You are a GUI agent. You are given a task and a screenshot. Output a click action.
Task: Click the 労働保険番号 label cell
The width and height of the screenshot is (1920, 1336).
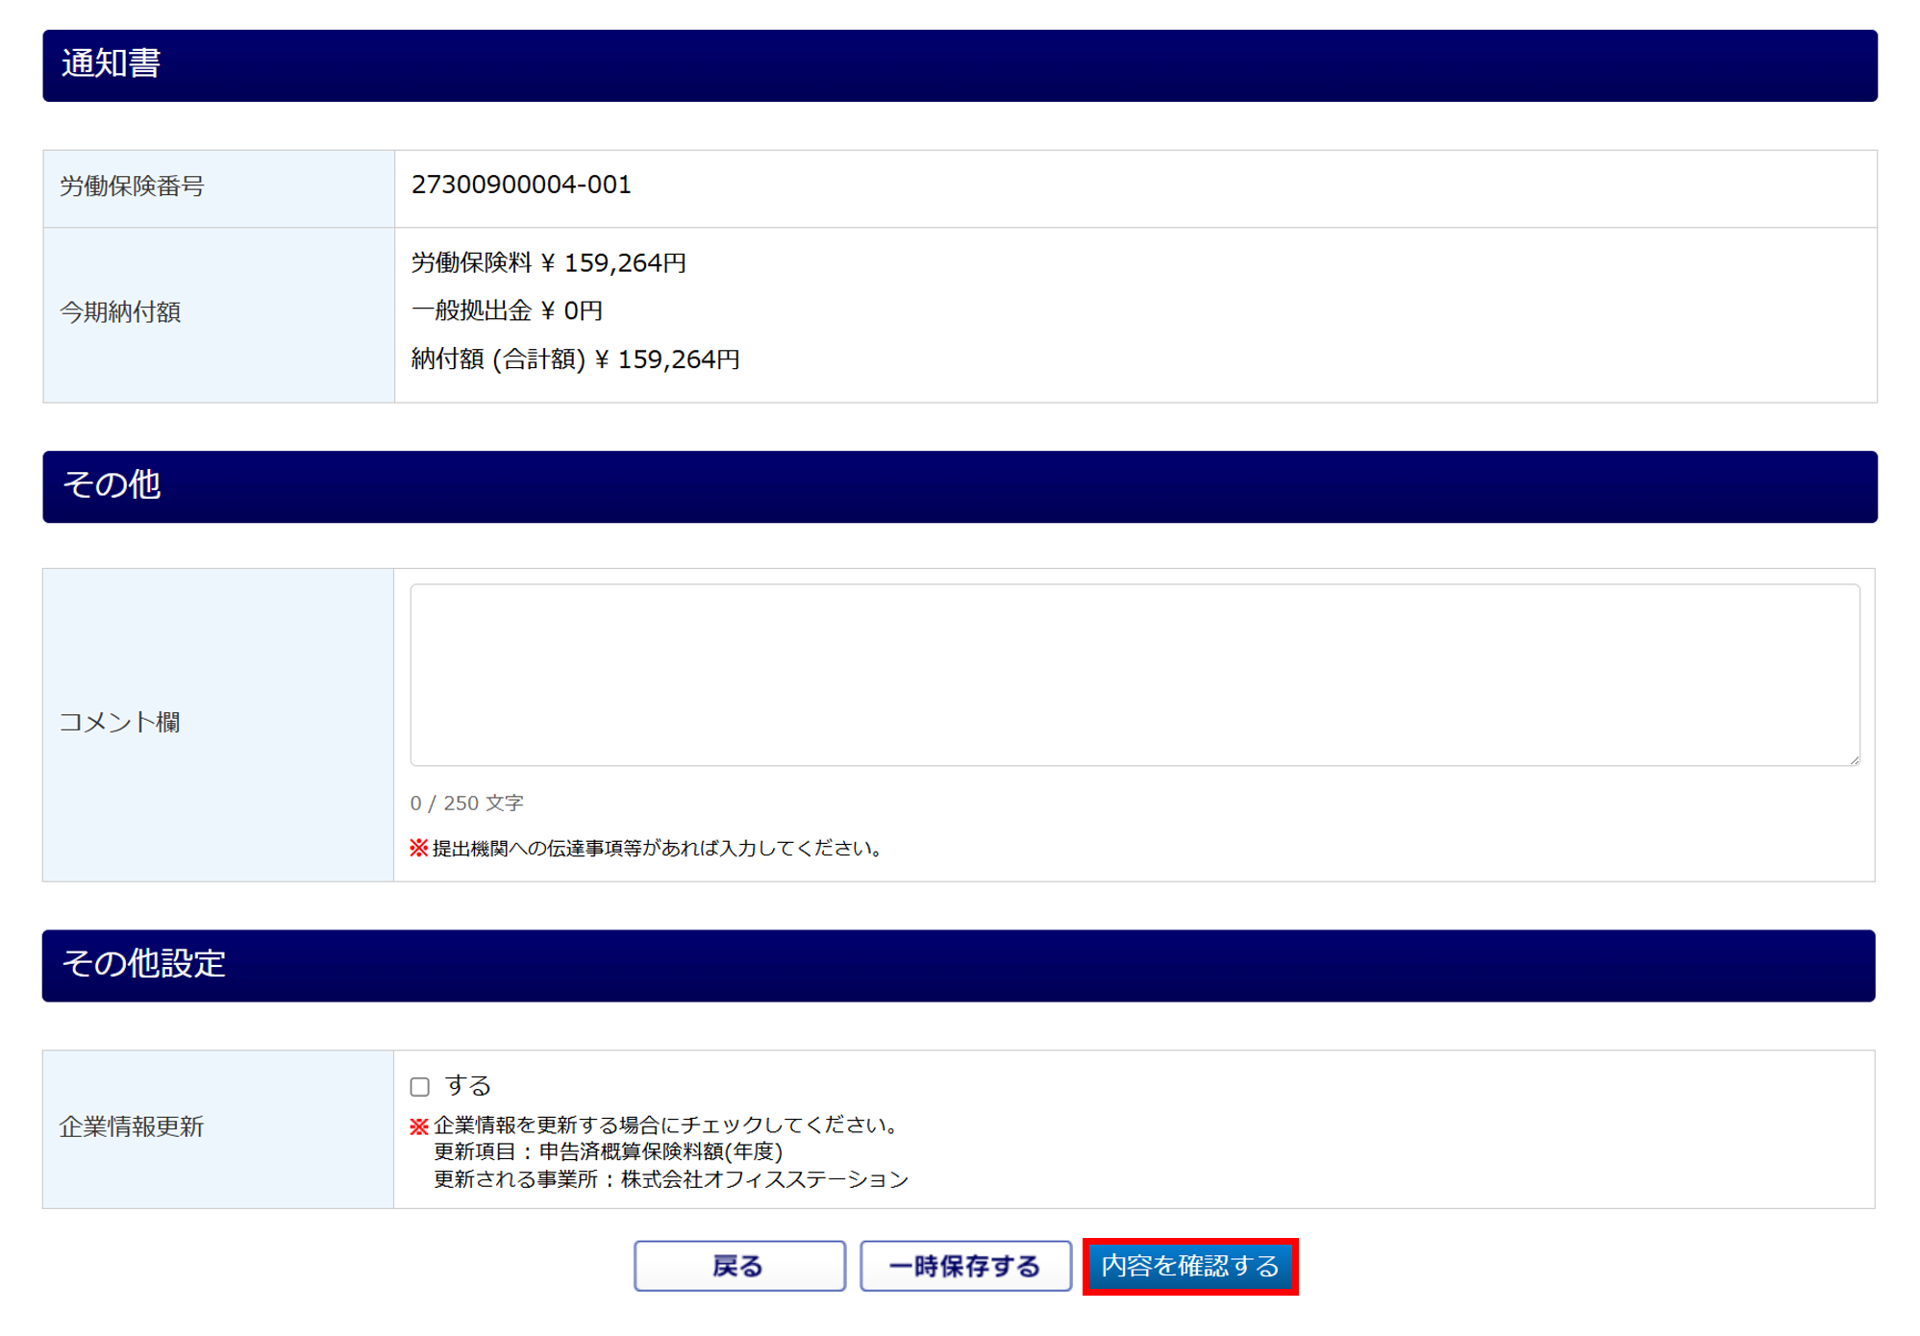point(218,187)
